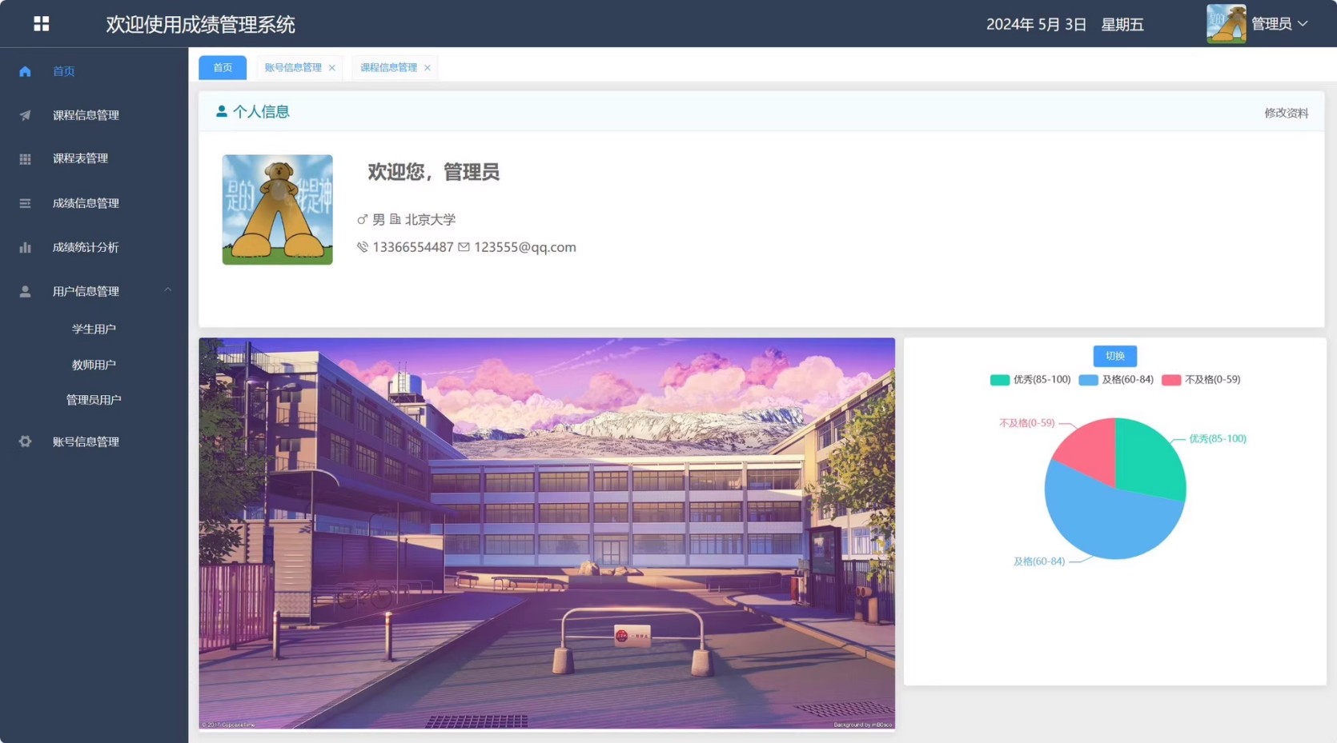
Task: Click the bar chart icon for 成绩统计分析
Action: [x=25, y=247]
